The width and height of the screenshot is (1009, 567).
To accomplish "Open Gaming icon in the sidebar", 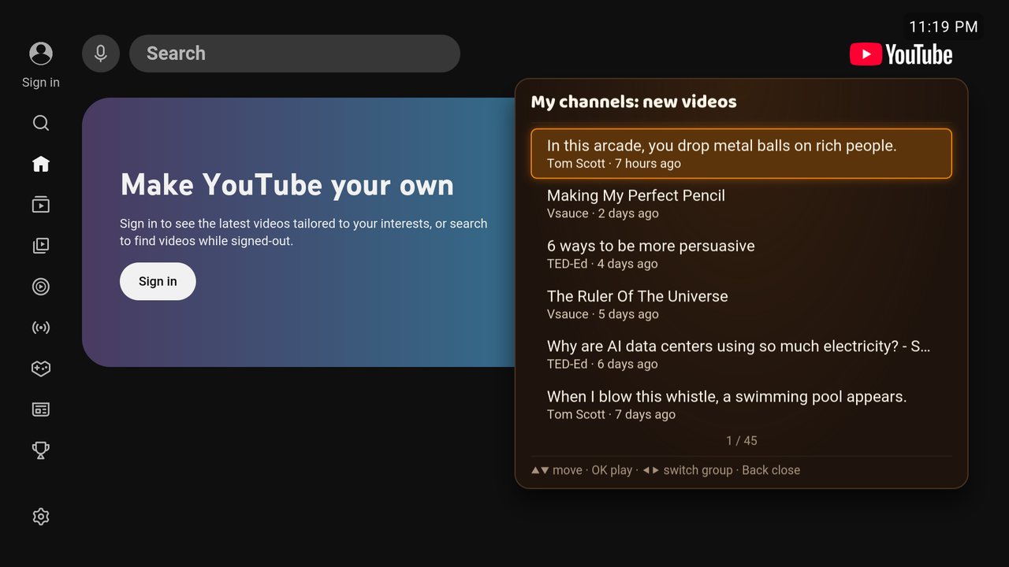I will coord(41,369).
